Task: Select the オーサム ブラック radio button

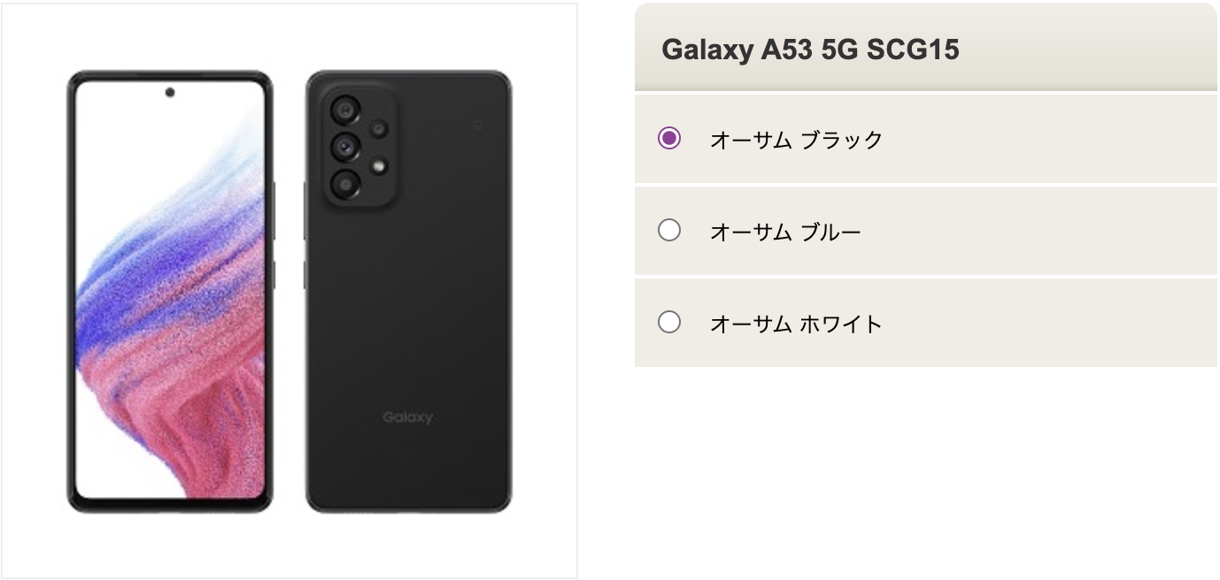Action: (x=669, y=139)
